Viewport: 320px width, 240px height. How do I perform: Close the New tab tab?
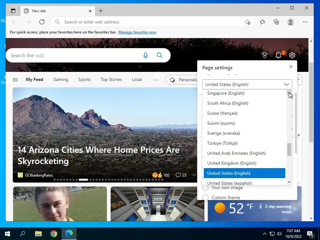click(x=90, y=11)
